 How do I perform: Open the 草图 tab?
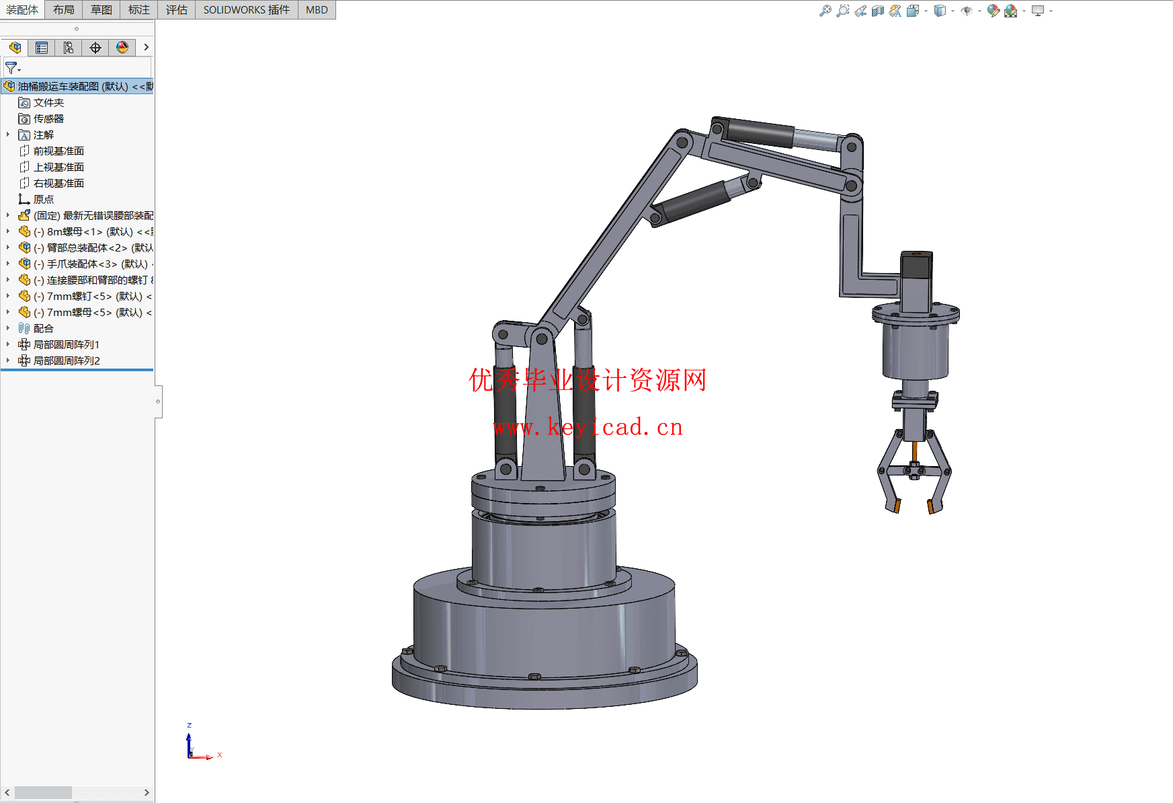point(101,9)
